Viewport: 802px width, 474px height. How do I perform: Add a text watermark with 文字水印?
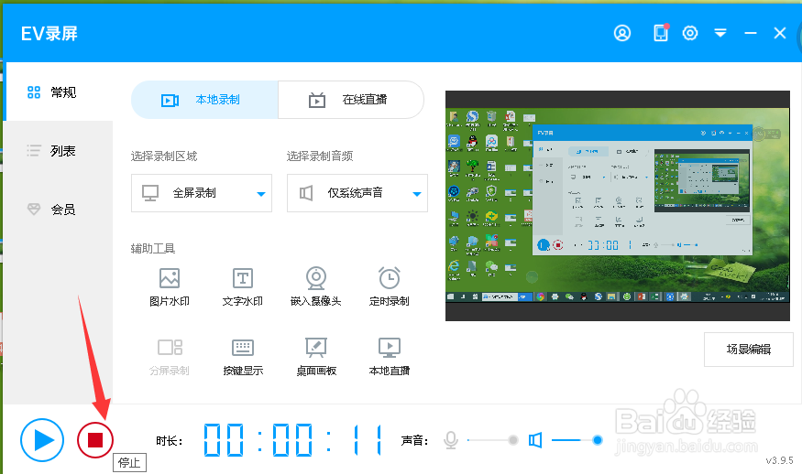coord(243,286)
